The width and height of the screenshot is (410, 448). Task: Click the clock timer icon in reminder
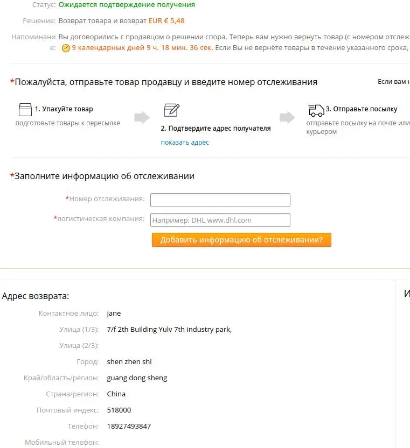pyautogui.click(x=66, y=48)
